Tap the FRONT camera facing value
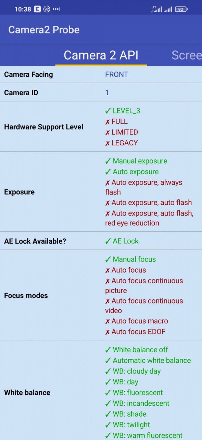This screenshot has width=202, height=440. pyautogui.click(x=116, y=74)
